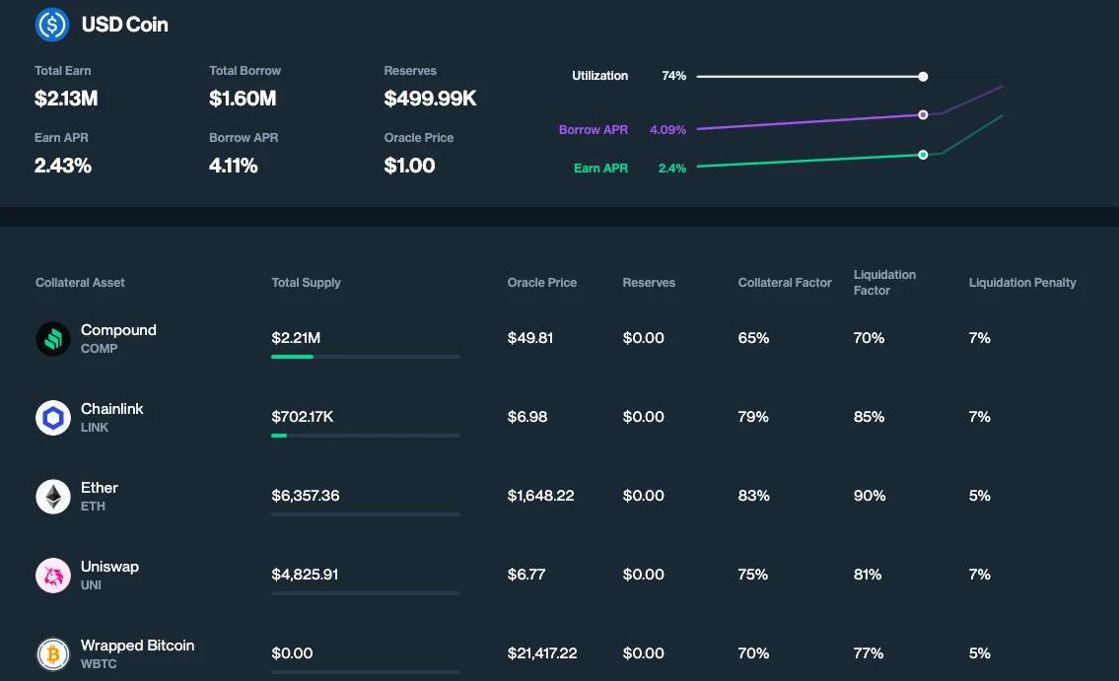Screen dimensions: 1119x681
Task: Click the Ether ETH token icon
Action: [x=53, y=496]
